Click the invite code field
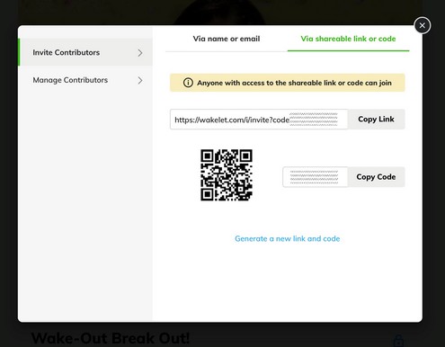 tap(316, 177)
